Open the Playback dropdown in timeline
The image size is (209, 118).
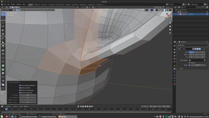(x=9, y=107)
